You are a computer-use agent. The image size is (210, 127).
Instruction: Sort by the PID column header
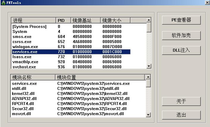click(63, 20)
